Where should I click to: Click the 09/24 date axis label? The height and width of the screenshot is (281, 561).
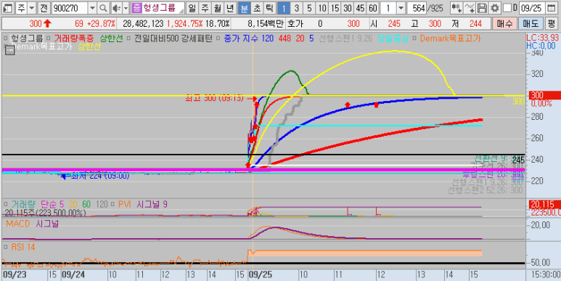click(x=73, y=274)
